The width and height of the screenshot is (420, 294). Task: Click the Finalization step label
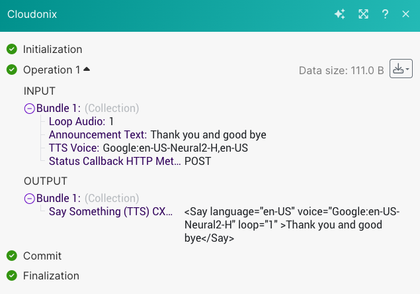pos(51,275)
